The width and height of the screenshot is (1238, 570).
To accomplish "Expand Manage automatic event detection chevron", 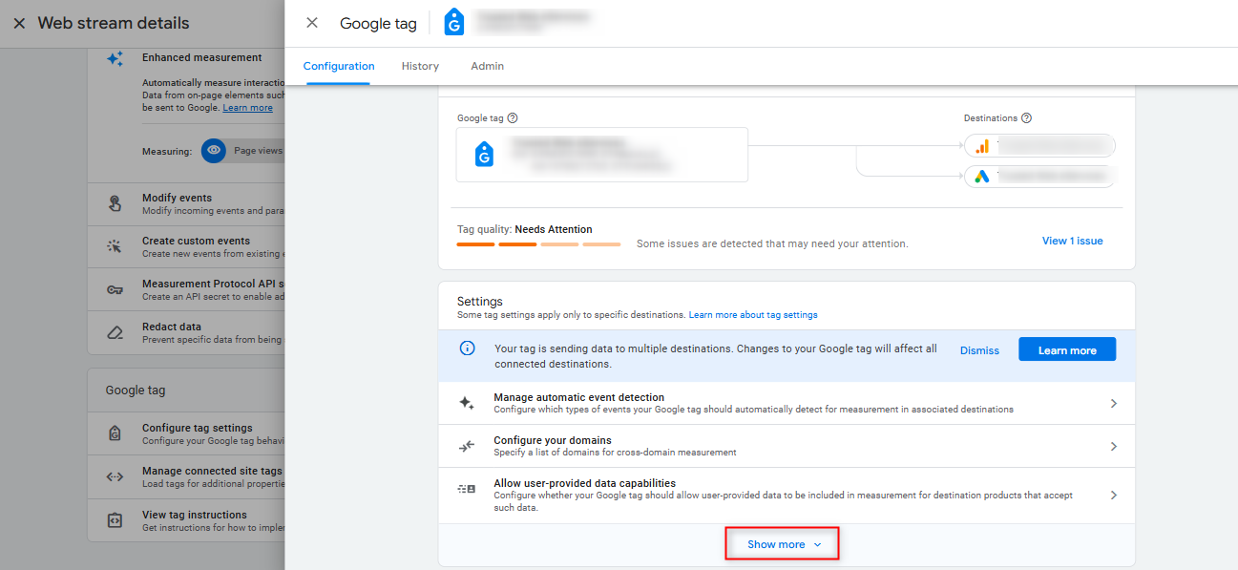I will [x=1114, y=404].
